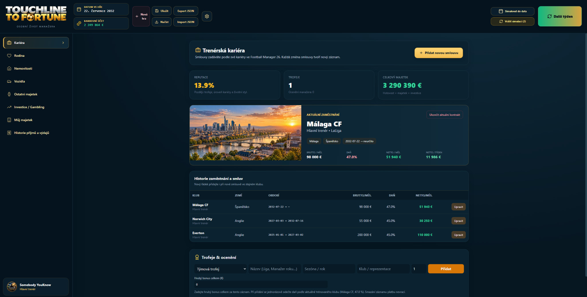
Task: Open settings gear icon in top bar
Action: click(x=207, y=16)
